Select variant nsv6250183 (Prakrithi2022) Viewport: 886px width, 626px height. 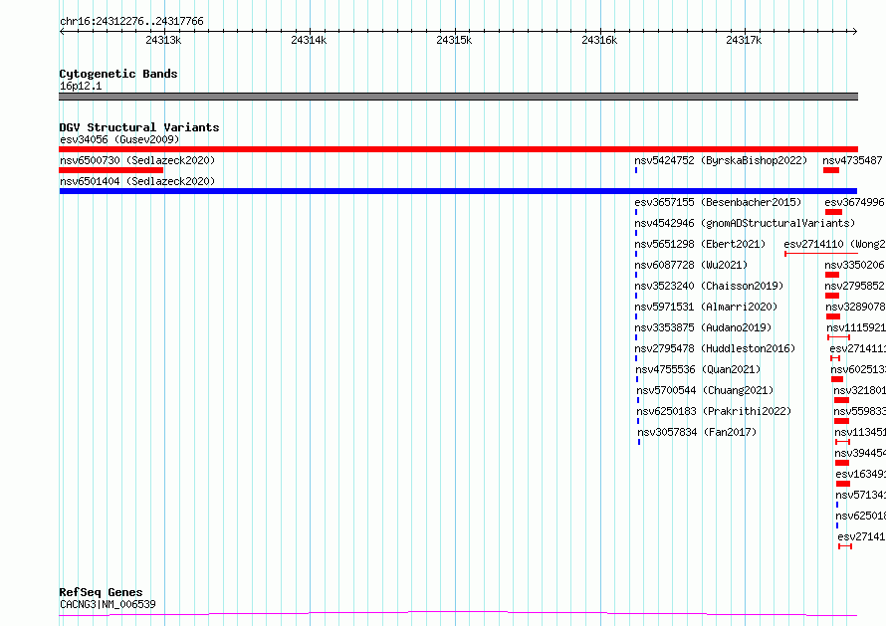[714, 411]
